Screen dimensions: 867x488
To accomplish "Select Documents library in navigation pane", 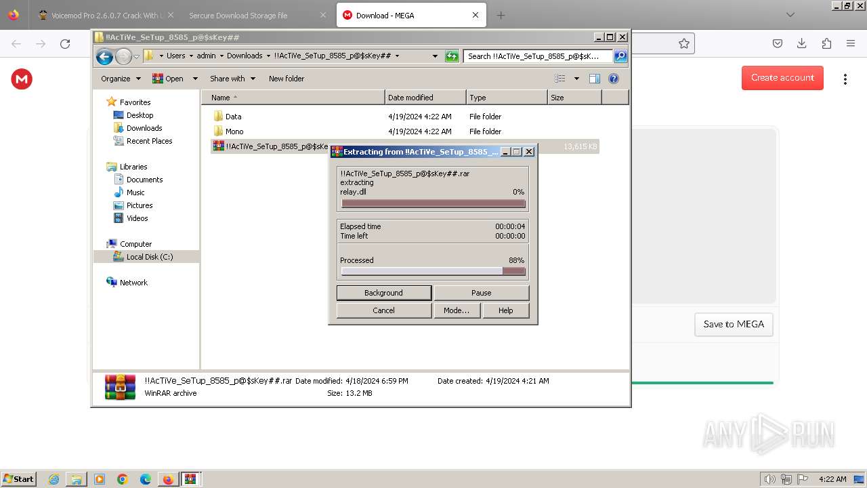I will point(144,180).
